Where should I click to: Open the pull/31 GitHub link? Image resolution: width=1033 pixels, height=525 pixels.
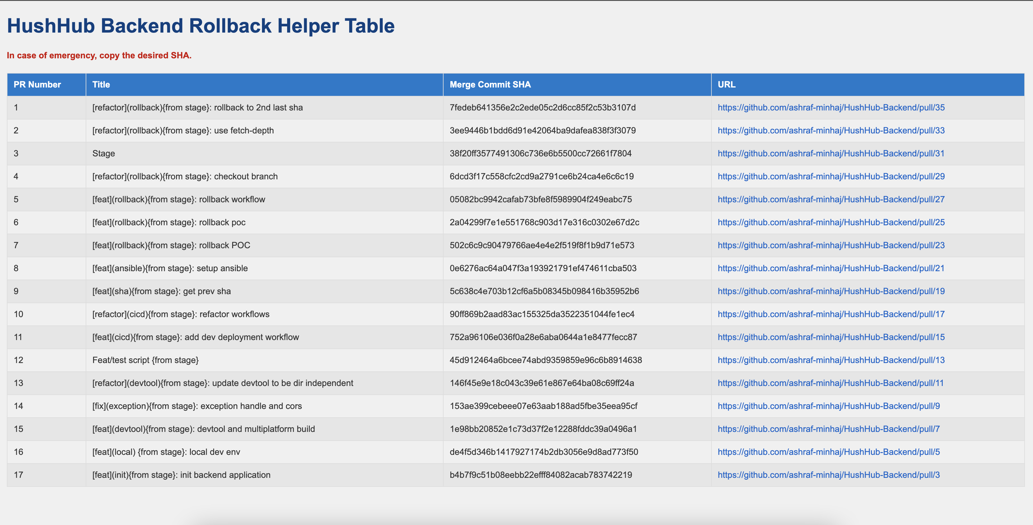tap(831, 154)
